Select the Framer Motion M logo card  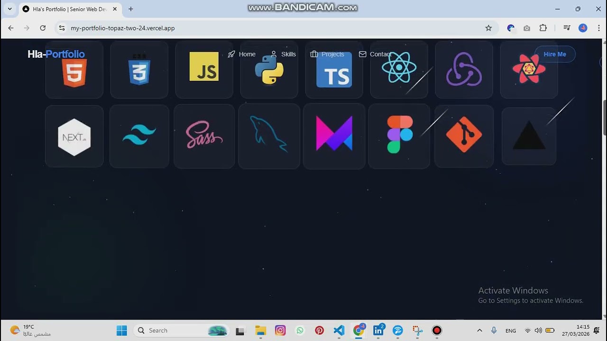(x=334, y=136)
